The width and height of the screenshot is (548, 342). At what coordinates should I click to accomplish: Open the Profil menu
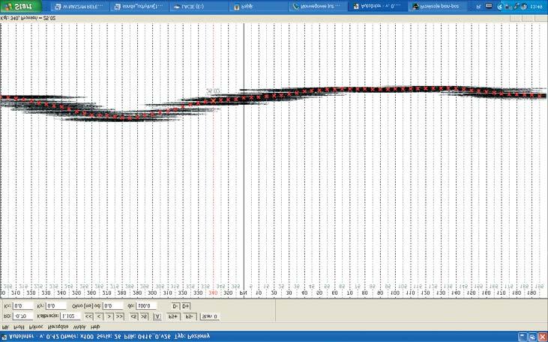[x=19, y=327]
